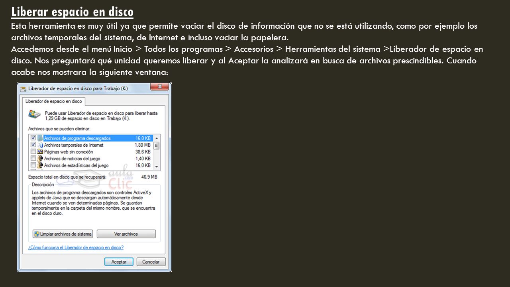Select row Archivos de estadísticas del juego
Viewport: 510px width, 287px height.
91,165
